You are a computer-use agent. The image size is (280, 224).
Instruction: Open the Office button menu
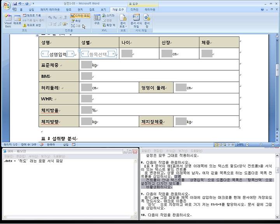(7, 6)
